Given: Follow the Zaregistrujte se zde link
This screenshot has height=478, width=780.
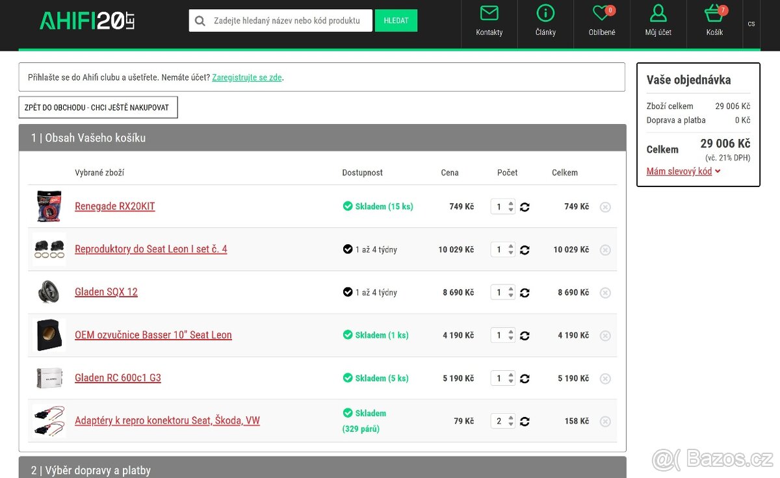Looking at the screenshot, I should 246,77.
